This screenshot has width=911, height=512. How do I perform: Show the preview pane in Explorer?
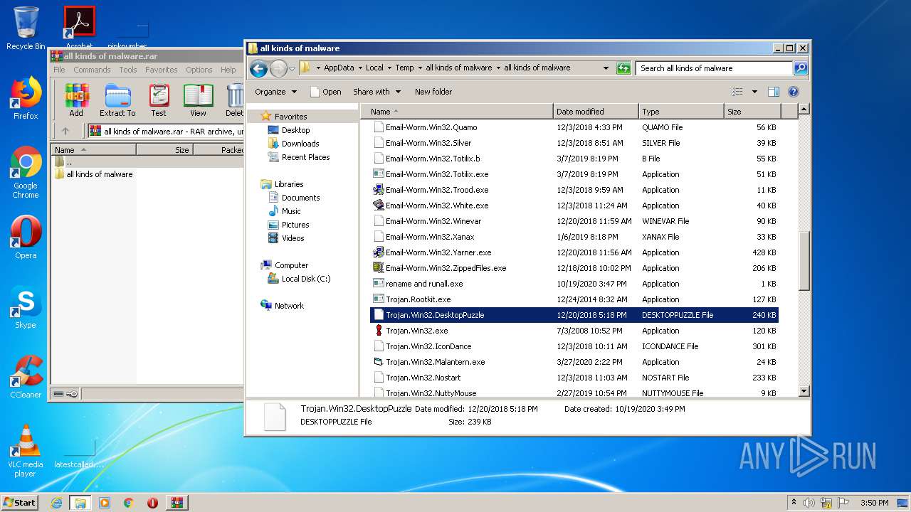click(774, 92)
